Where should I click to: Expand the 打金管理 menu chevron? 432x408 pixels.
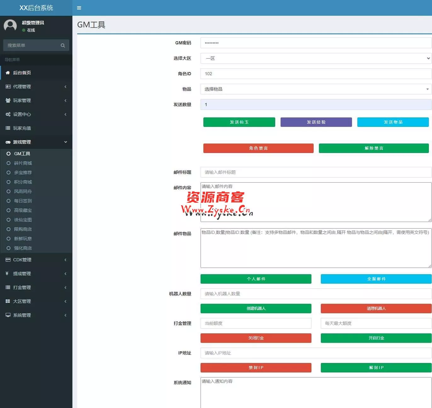(x=65, y=287)
